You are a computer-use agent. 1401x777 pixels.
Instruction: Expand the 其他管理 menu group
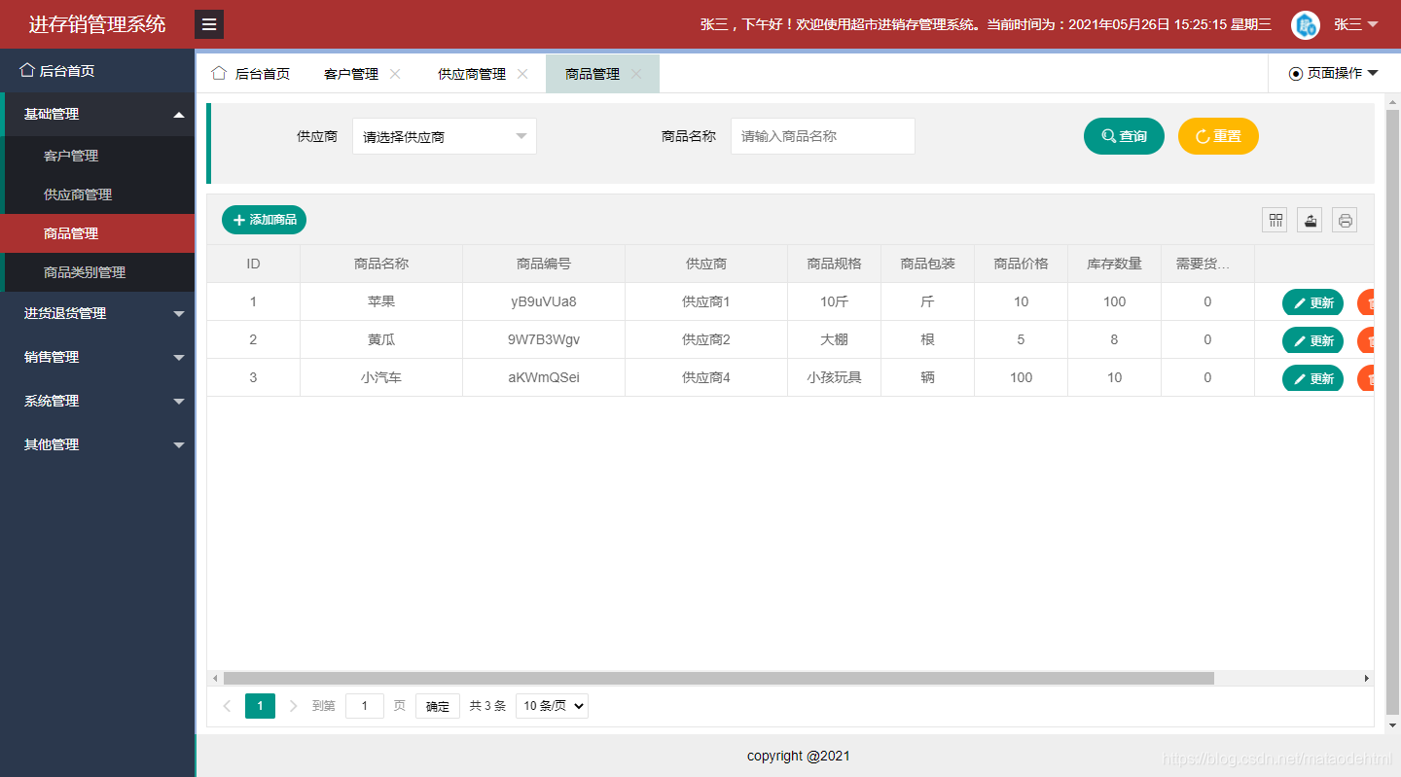97,444
